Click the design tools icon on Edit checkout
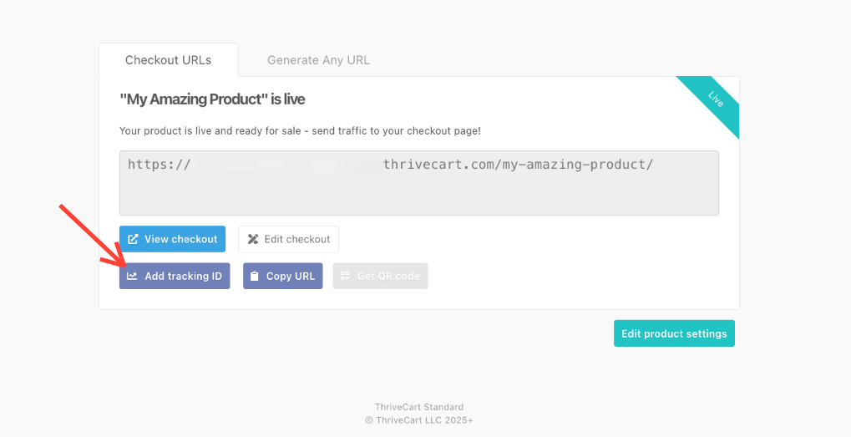 click(x=253, y=239)
